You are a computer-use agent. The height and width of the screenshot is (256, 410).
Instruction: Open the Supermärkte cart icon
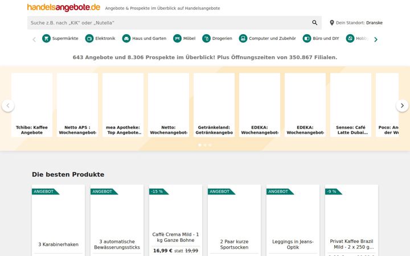pyautogui.click(x=46, y=39)
